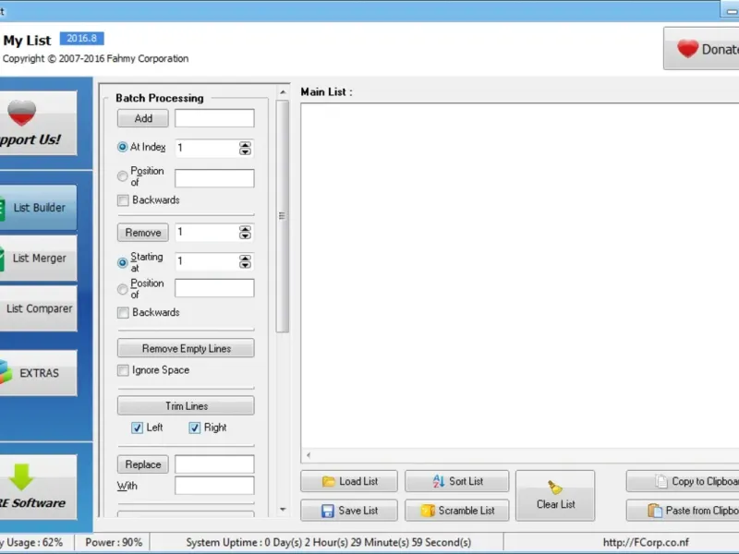The height and width of the screenshot is (554, 739).
Task: Click the Trim Lines button
Action: click(x=186, y=406)
